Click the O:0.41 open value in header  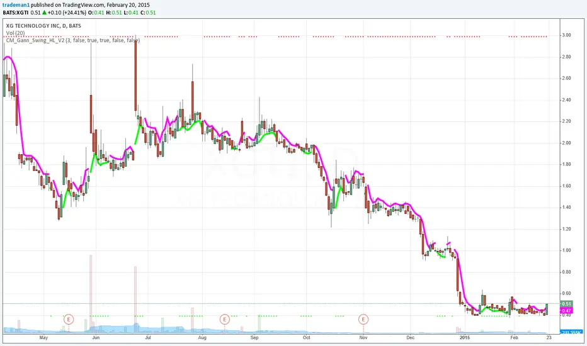click(x=96, y=13)
